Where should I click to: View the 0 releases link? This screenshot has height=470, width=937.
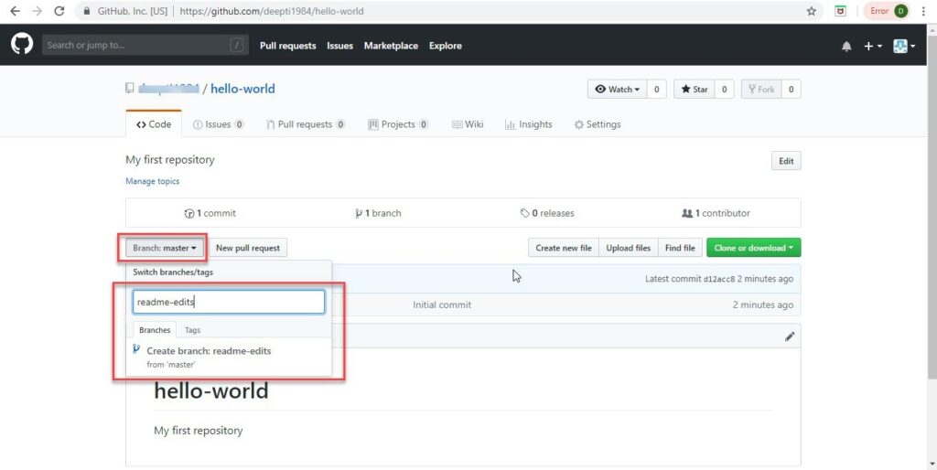point(547,213)
